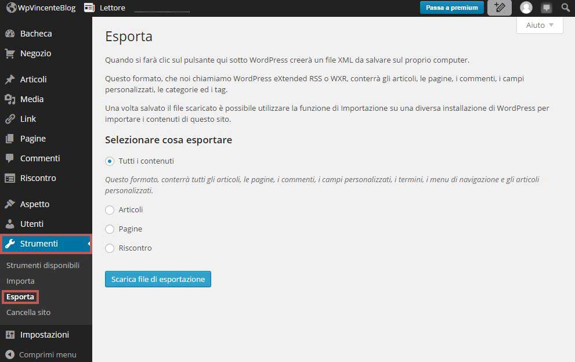This screenshot has width=575, height=362.
Task: Click Scarica file di esportazione button
Action: (x=158, y=279)
